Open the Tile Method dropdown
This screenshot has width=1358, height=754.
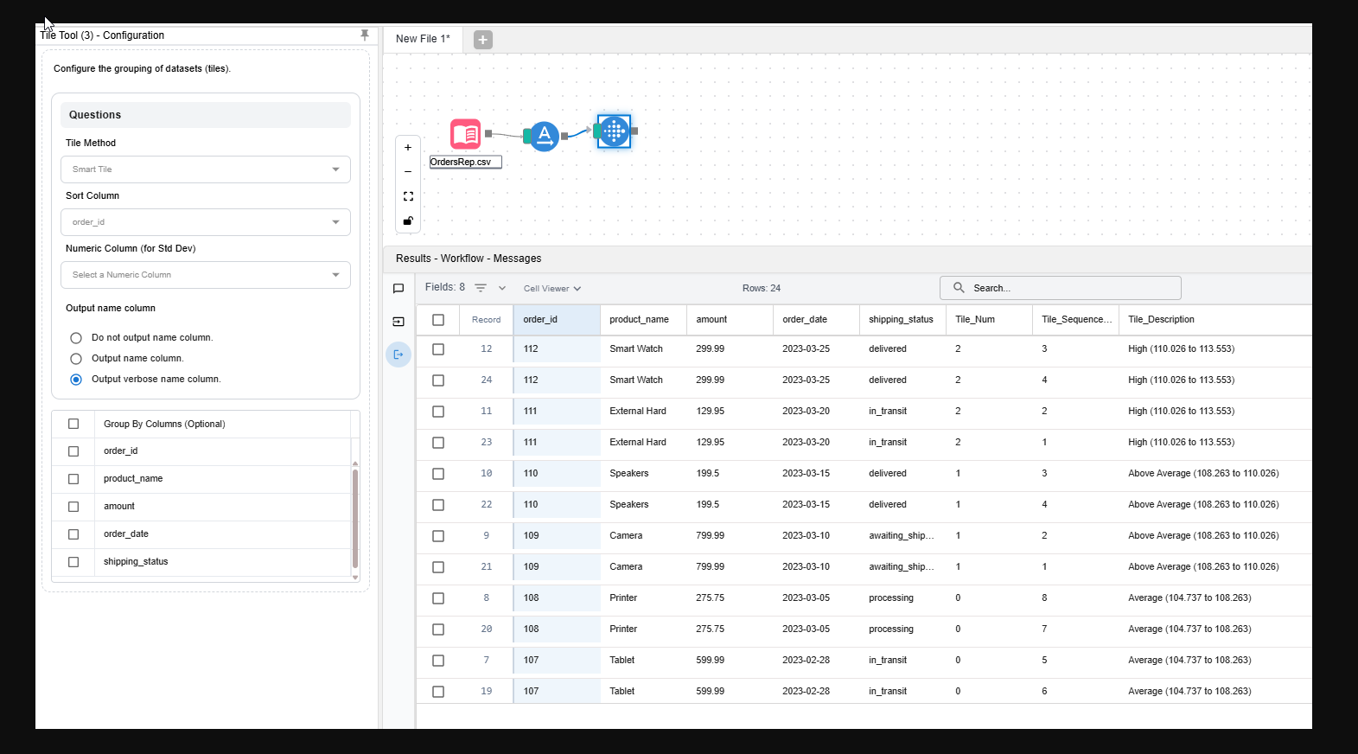click(x=206, y=169)
